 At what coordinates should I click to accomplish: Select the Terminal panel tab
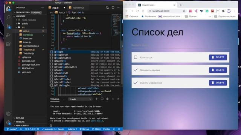click(x=55, y=99)
